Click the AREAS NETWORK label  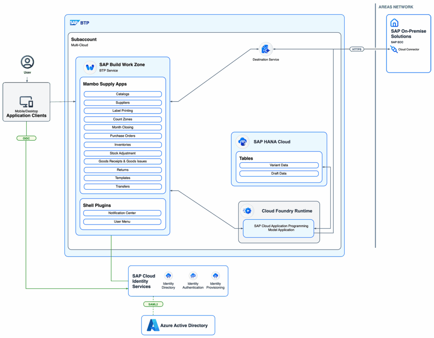pyautogui.click(x=396, y=7)
